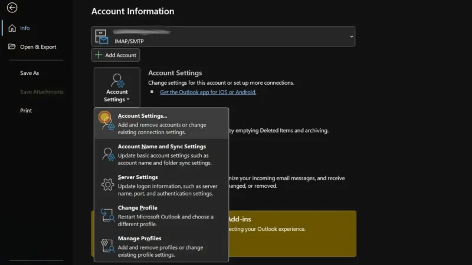This screenshot has height=265, width=472.
Task: Open the Info tab
Action: pos(25,28)
